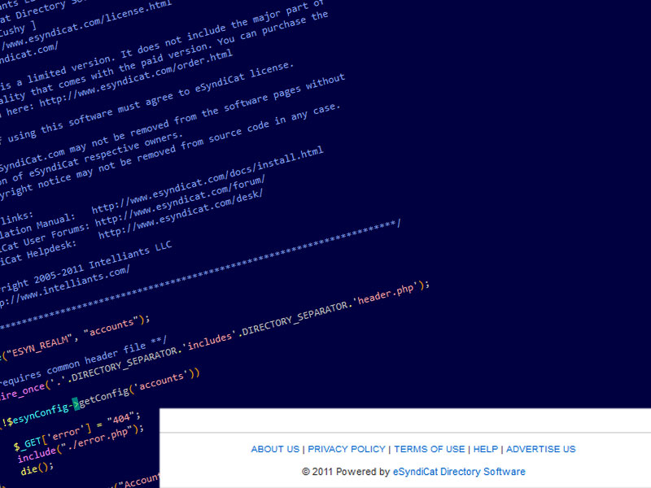Click the esyndicat.com/order.html URL in the code
The width and height of the screenshot is (651, 488).
(136, 78)
